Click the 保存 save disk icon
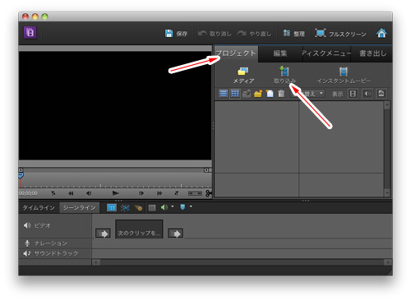The image size is (411, 301). click(x=169, y=34)
